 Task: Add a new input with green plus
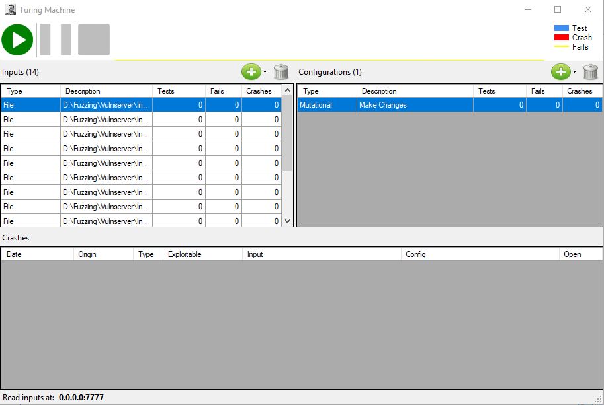251,71
